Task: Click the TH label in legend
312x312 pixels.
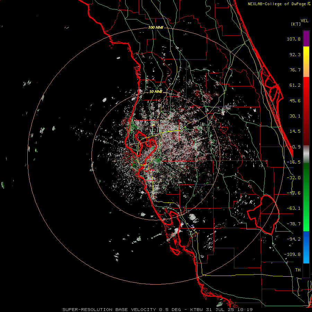Action: pos(298,270)
